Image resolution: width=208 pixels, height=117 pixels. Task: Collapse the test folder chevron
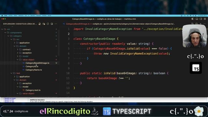click(11, 73)
